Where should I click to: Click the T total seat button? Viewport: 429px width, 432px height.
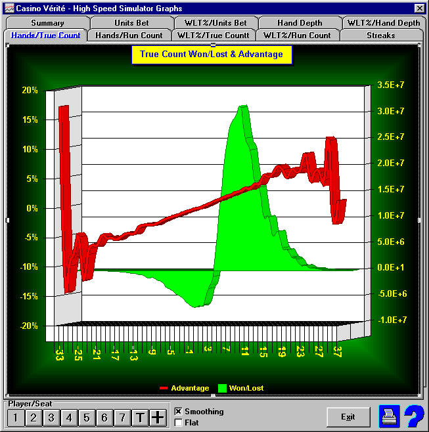[x=139, y=418]
